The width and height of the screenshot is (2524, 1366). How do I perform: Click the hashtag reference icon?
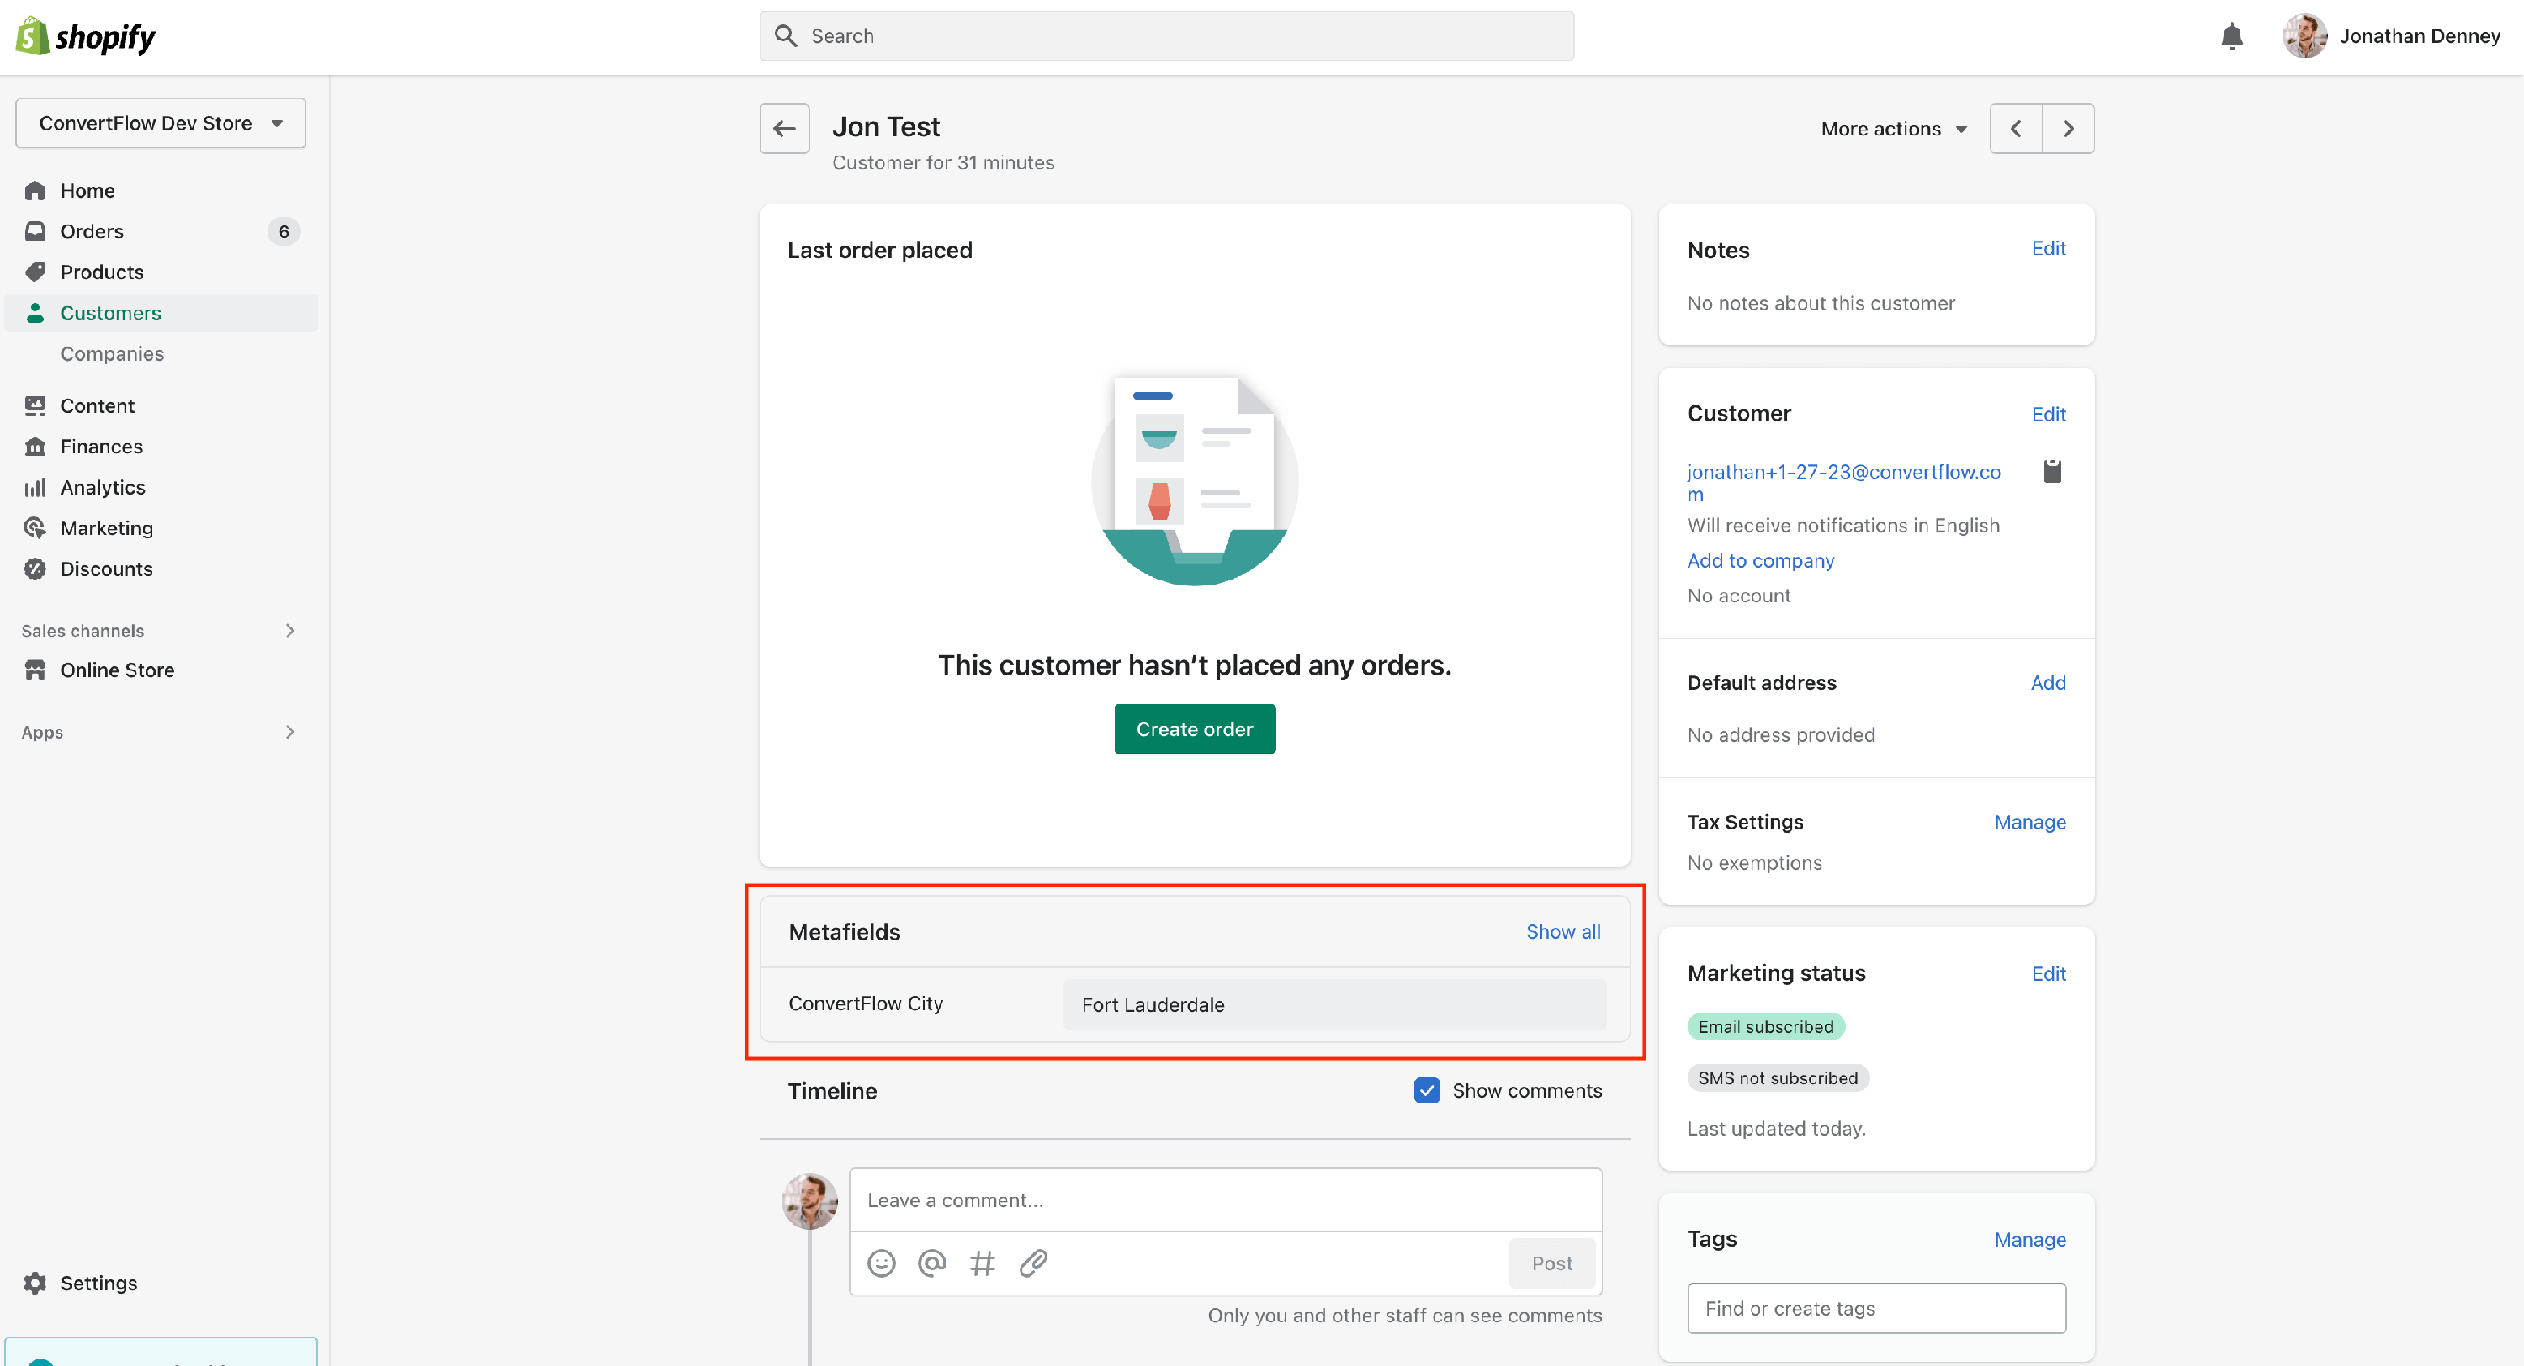[982, 1263]
